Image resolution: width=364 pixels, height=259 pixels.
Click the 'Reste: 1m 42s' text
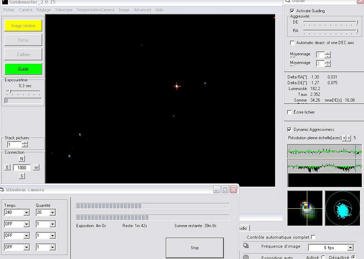pyautogui.click(x=135, y=225)
